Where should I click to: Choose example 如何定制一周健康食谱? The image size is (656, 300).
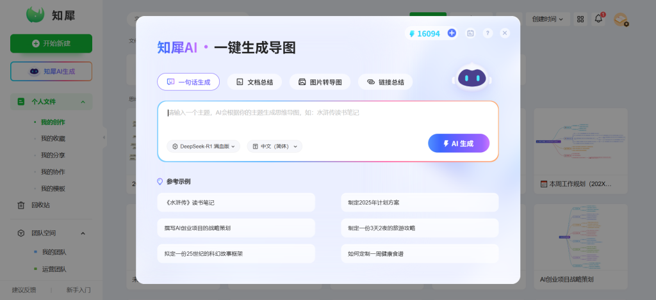pyautogui.click(x=420, y=253)
